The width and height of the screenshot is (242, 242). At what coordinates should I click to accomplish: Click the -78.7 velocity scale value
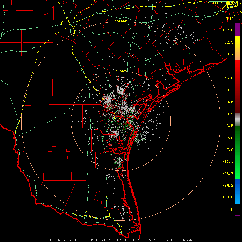pyautogui.click(x=228, y=174)
